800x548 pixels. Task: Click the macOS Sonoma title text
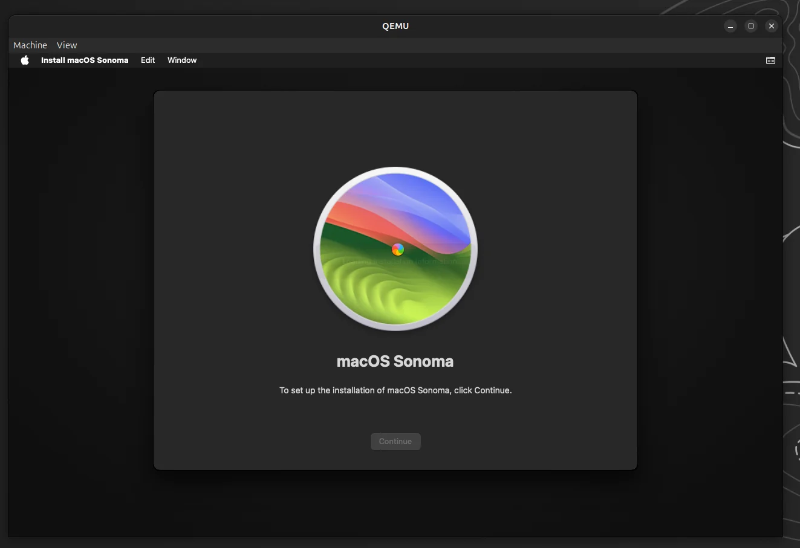395,361
